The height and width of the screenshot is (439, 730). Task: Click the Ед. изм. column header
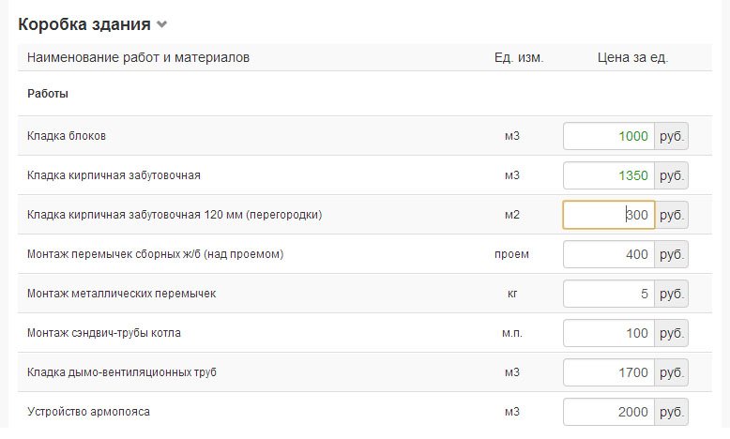point(519,58)
